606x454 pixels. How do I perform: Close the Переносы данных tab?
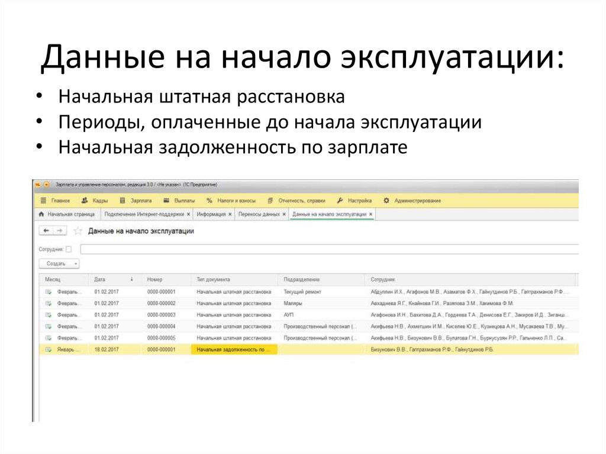click(x=284, y=214)
